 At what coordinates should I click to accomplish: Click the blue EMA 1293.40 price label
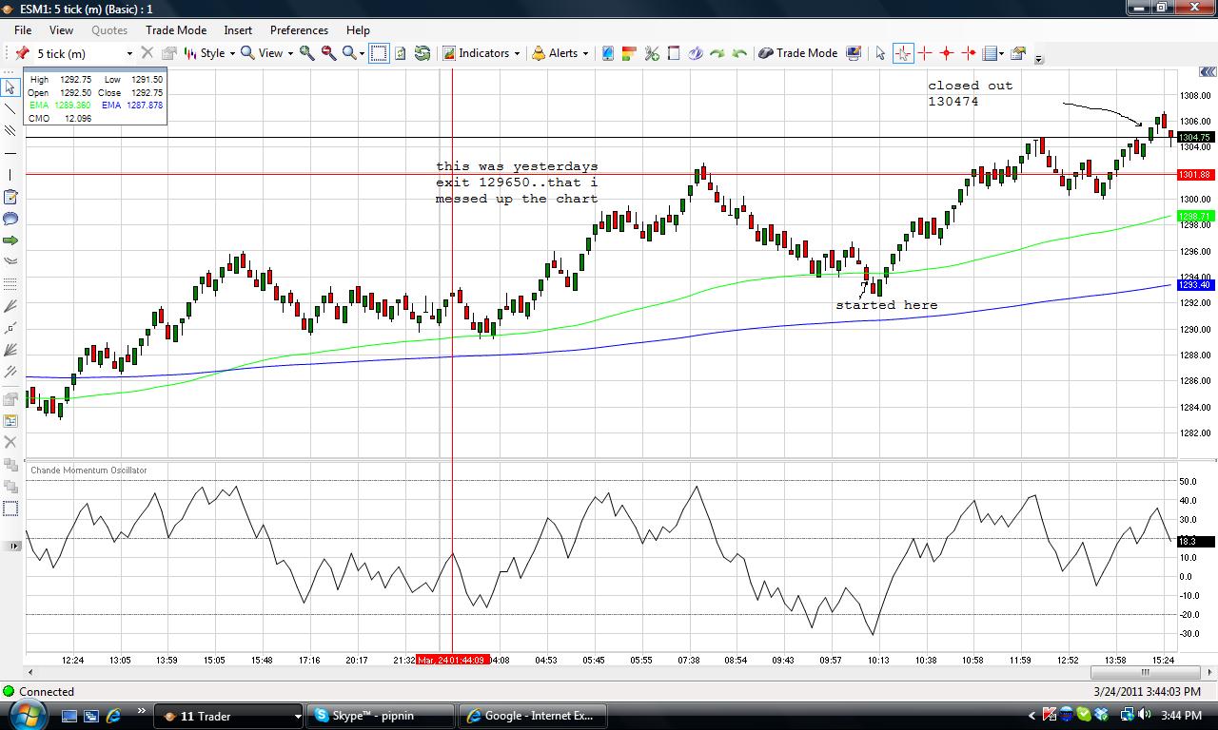tap(1194, 285)
